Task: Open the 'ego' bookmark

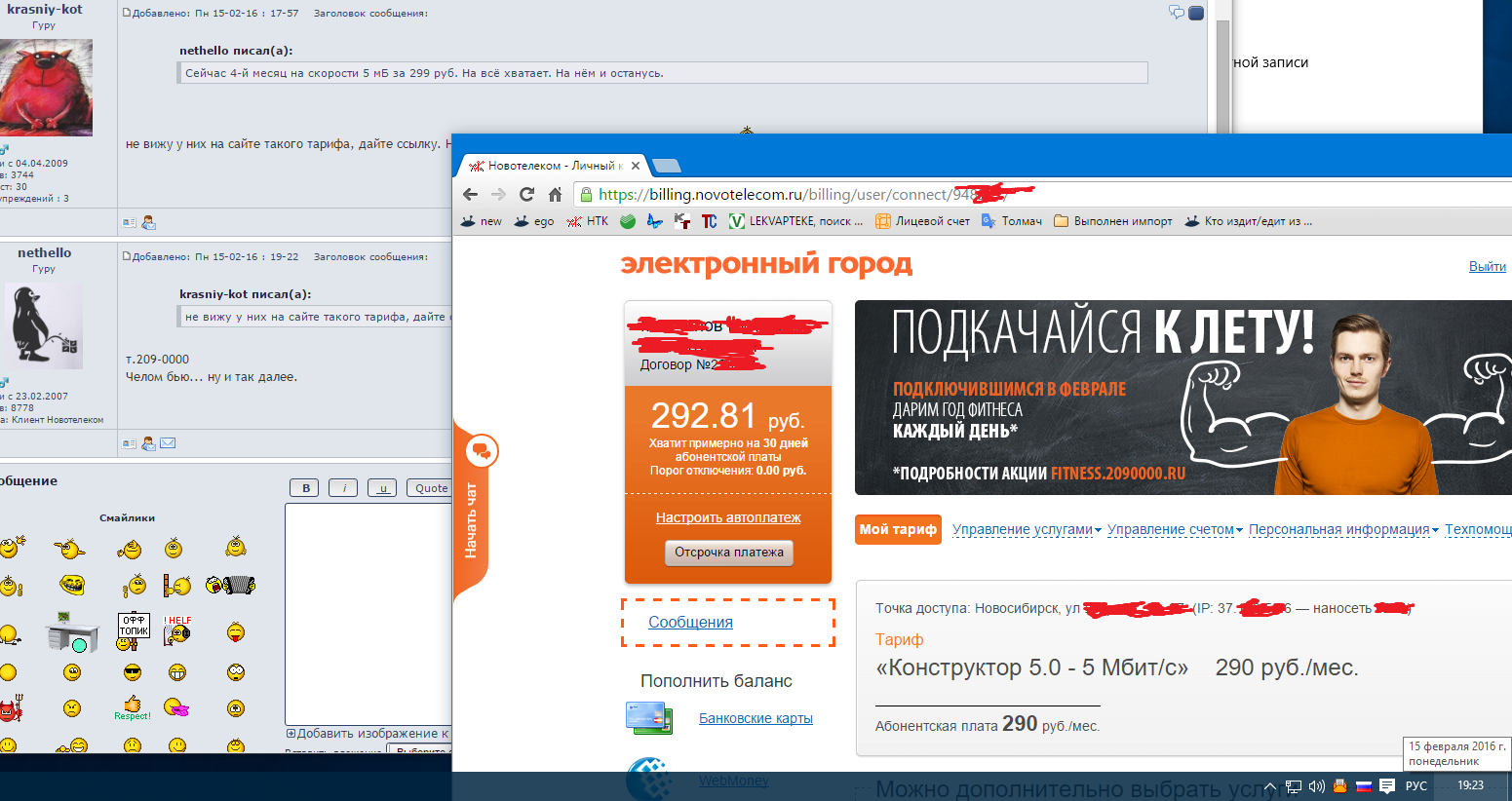Action: click(534, 221)
